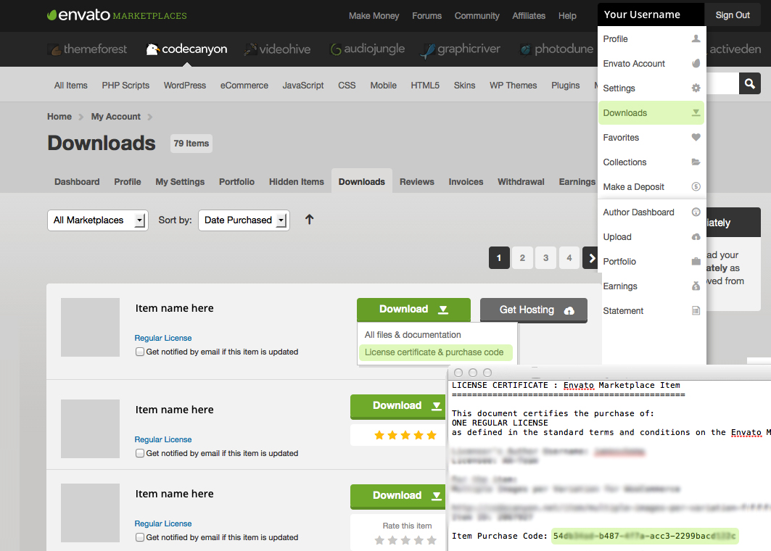Click the second item's fifth gold star
Image resolution: width=771 pixels, height=551 pixels.
(432, 435)
